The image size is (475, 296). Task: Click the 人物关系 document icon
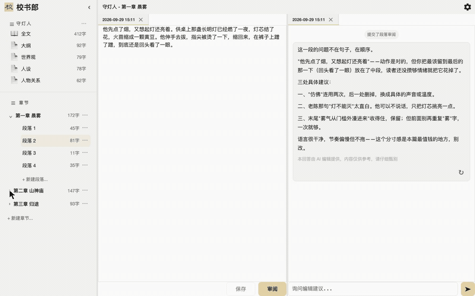coord(14,81)
